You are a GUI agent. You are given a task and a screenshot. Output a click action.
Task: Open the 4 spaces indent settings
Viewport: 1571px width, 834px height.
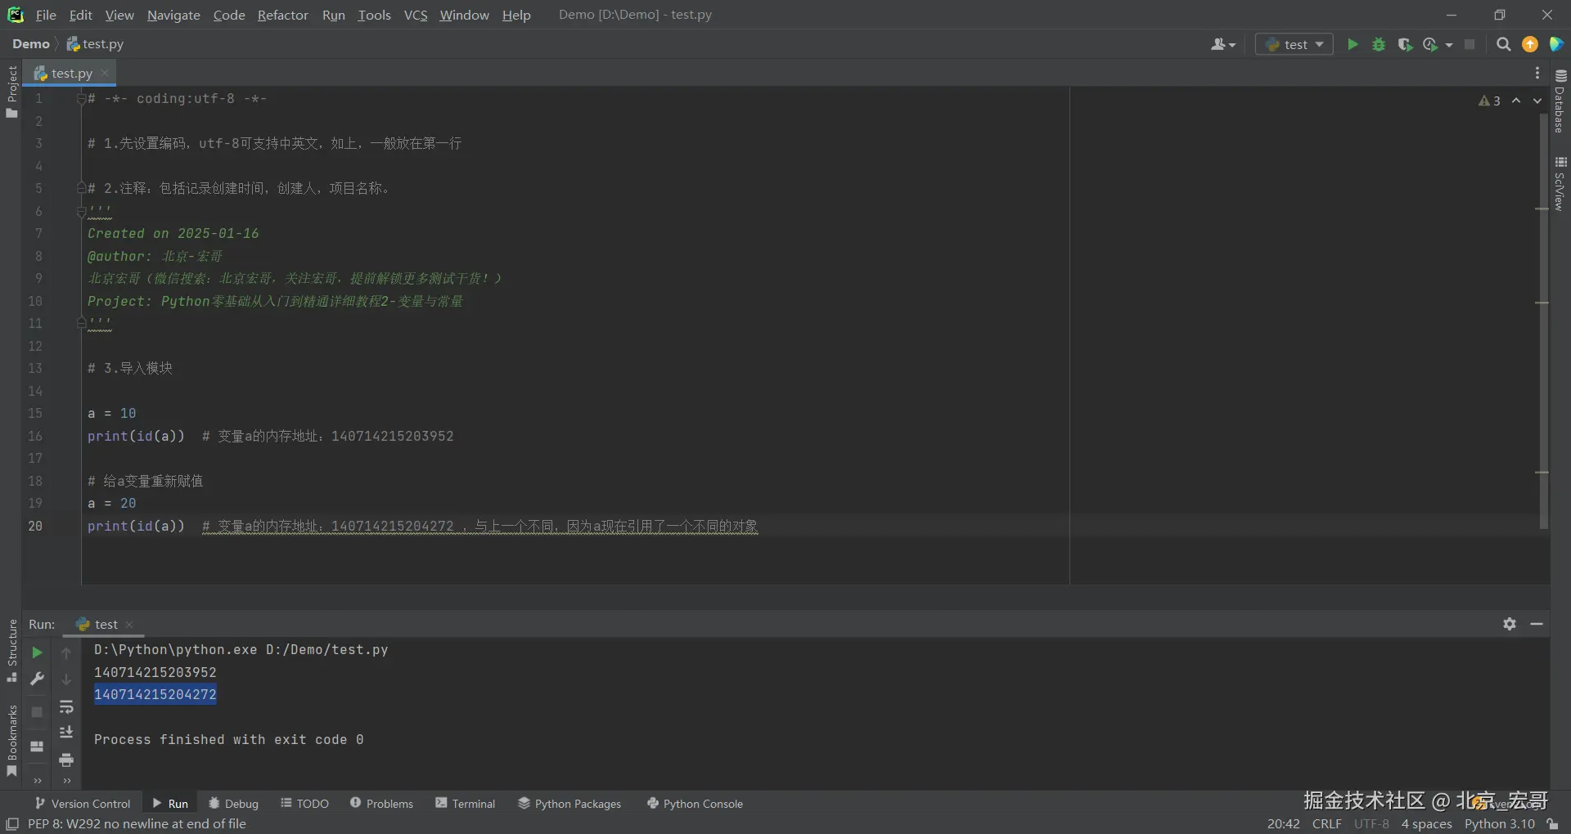(1426, 824)
